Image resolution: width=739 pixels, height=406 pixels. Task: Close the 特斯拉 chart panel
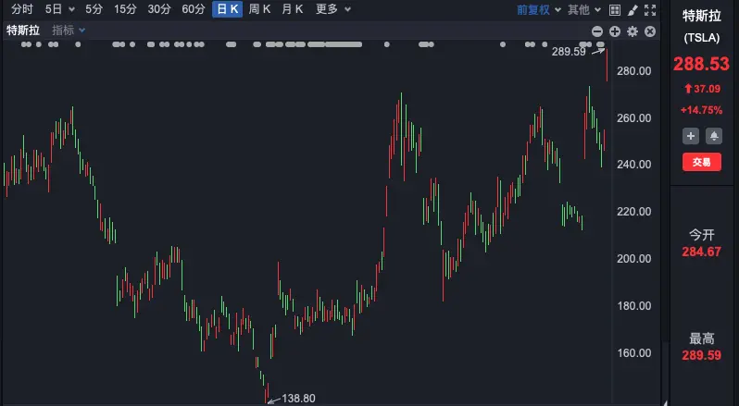[650, 31]
